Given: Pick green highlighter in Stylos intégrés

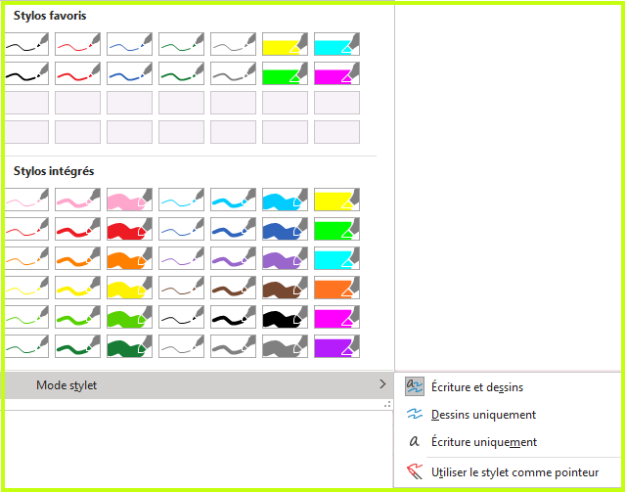Looking at the screenshot, I should [x=336, y=229].
